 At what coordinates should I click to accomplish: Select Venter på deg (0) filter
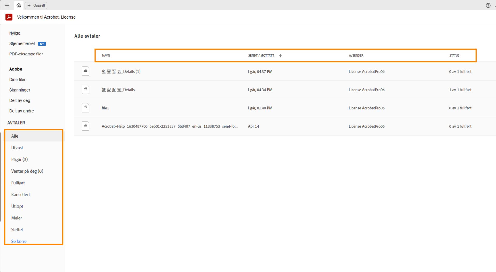(27, 171)
